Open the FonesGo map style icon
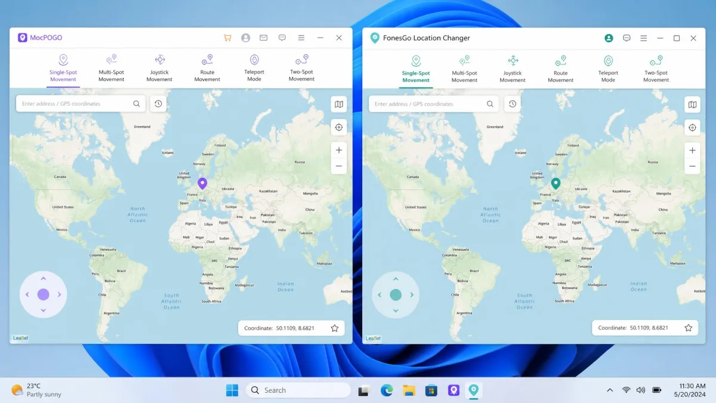The width and height of the screenshot is (716, 403). point(692,104)
